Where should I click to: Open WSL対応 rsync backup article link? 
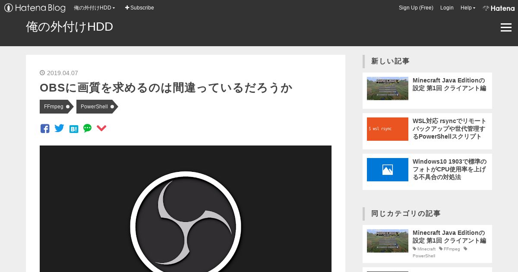click(449, 129)
